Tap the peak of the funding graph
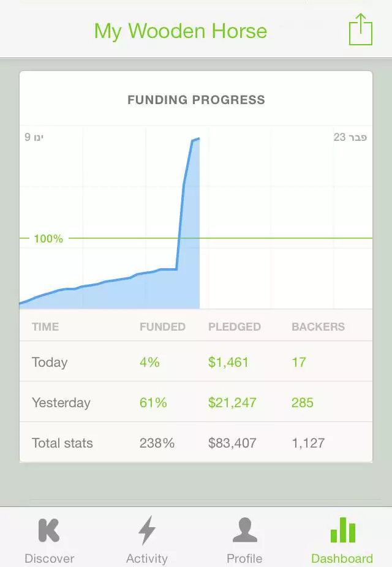 (x=198, y=138)
